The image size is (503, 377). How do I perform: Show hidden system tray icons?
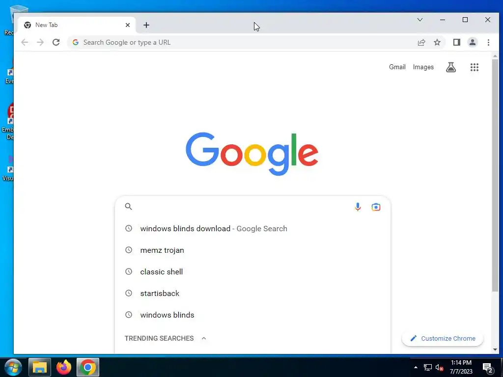point(416,367)
